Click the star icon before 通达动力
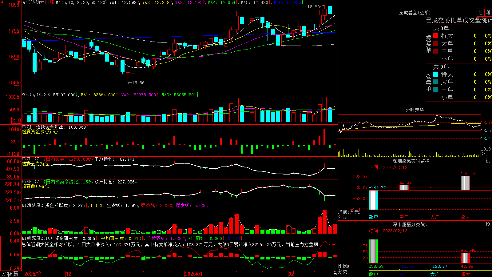Image resolution: width=492 pixels, height=277 pixels. pos(24,2)
